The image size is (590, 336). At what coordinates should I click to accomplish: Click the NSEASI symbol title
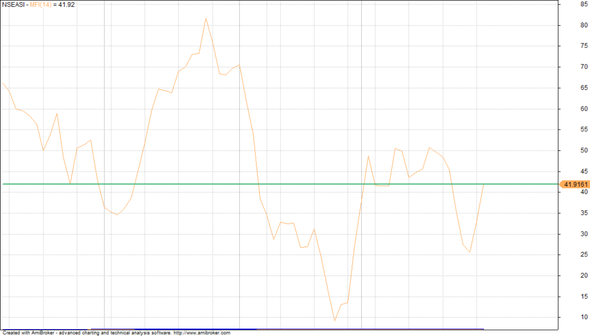tap(13, 5)
